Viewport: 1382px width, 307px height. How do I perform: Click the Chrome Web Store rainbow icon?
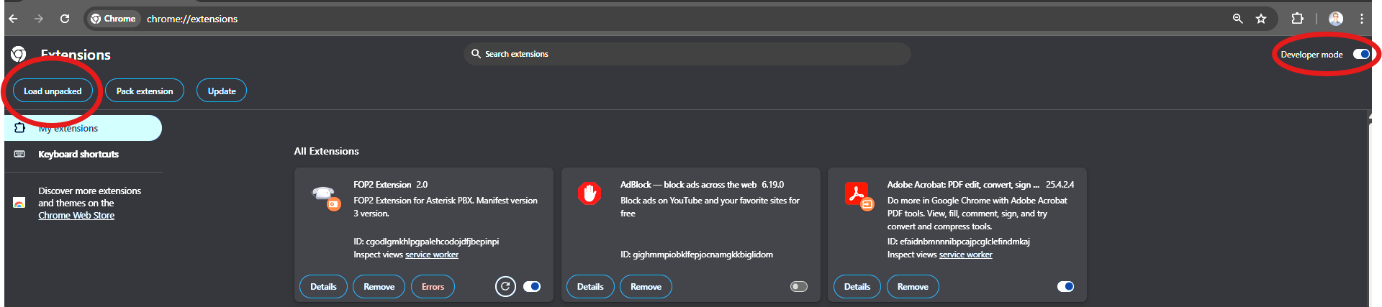tap(19, 203)
